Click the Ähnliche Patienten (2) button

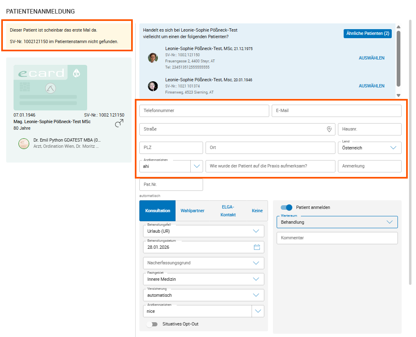pos(367,34)
